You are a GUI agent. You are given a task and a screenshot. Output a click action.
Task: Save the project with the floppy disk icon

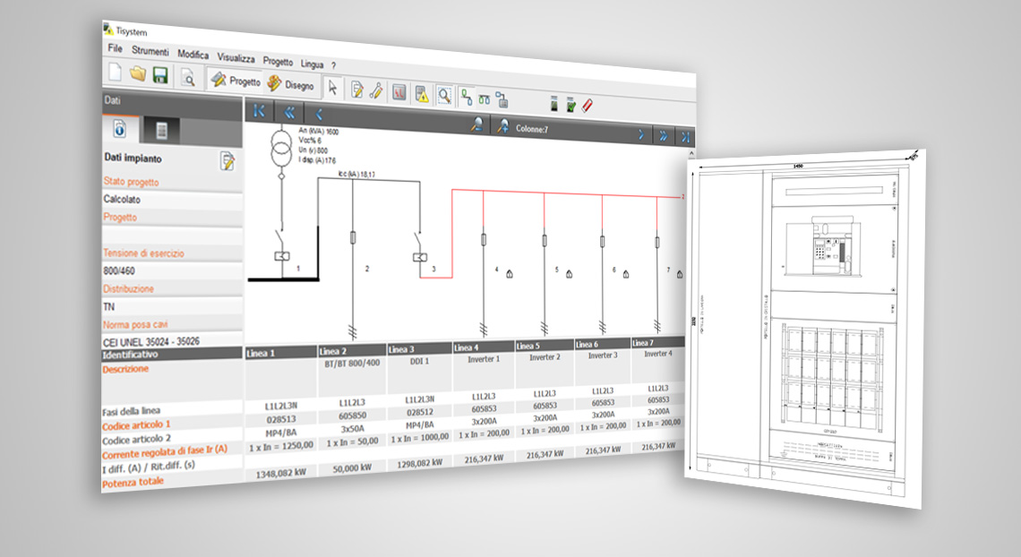tap(161, 75)
